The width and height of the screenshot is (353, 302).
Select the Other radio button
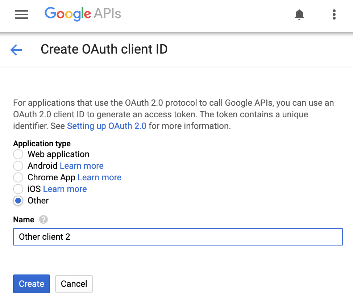click(x=18, y=201)
